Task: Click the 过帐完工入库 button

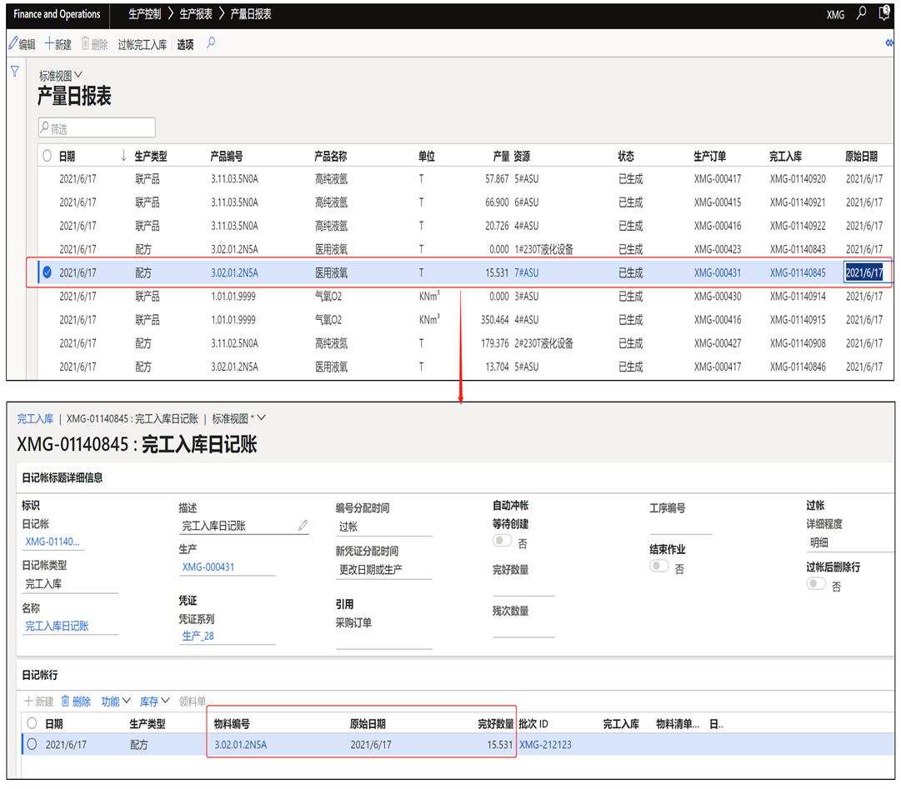Action: pyautogui.click(x=142, y=45)
